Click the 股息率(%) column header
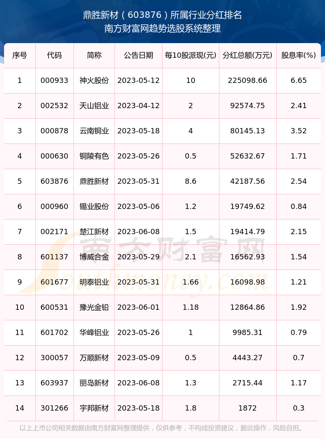 point(299,55)
